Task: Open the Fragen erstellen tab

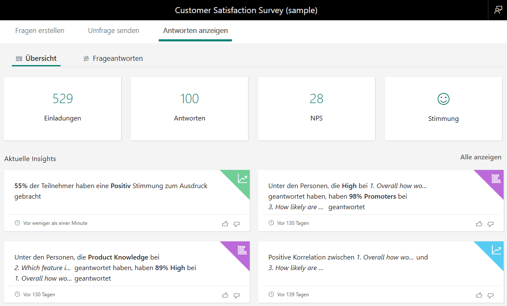Action: coord(40,30)
